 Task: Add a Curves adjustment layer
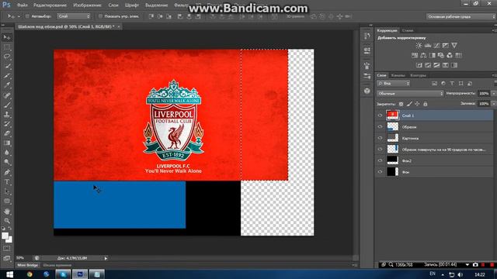[436, 46]
